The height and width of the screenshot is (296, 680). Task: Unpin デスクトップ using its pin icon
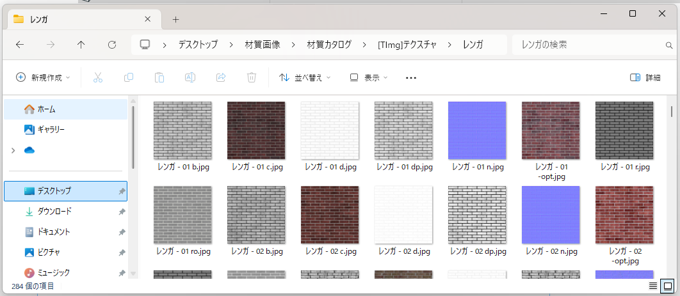point(122,191)
